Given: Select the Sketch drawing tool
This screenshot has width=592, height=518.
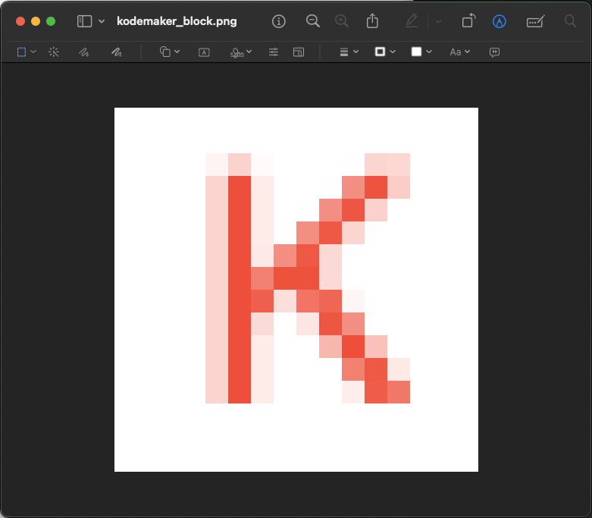Looking at the screenshot, I should click(84, 52).
